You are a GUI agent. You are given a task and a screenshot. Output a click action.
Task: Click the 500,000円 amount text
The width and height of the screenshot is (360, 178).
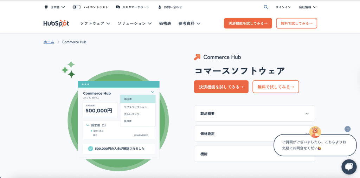[99, 111]
